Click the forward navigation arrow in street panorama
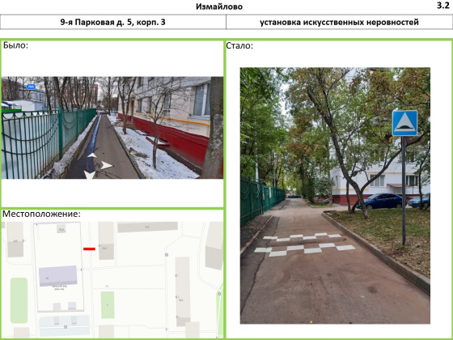The width and height of the screenshot is (453, 340). coord(92,155)
